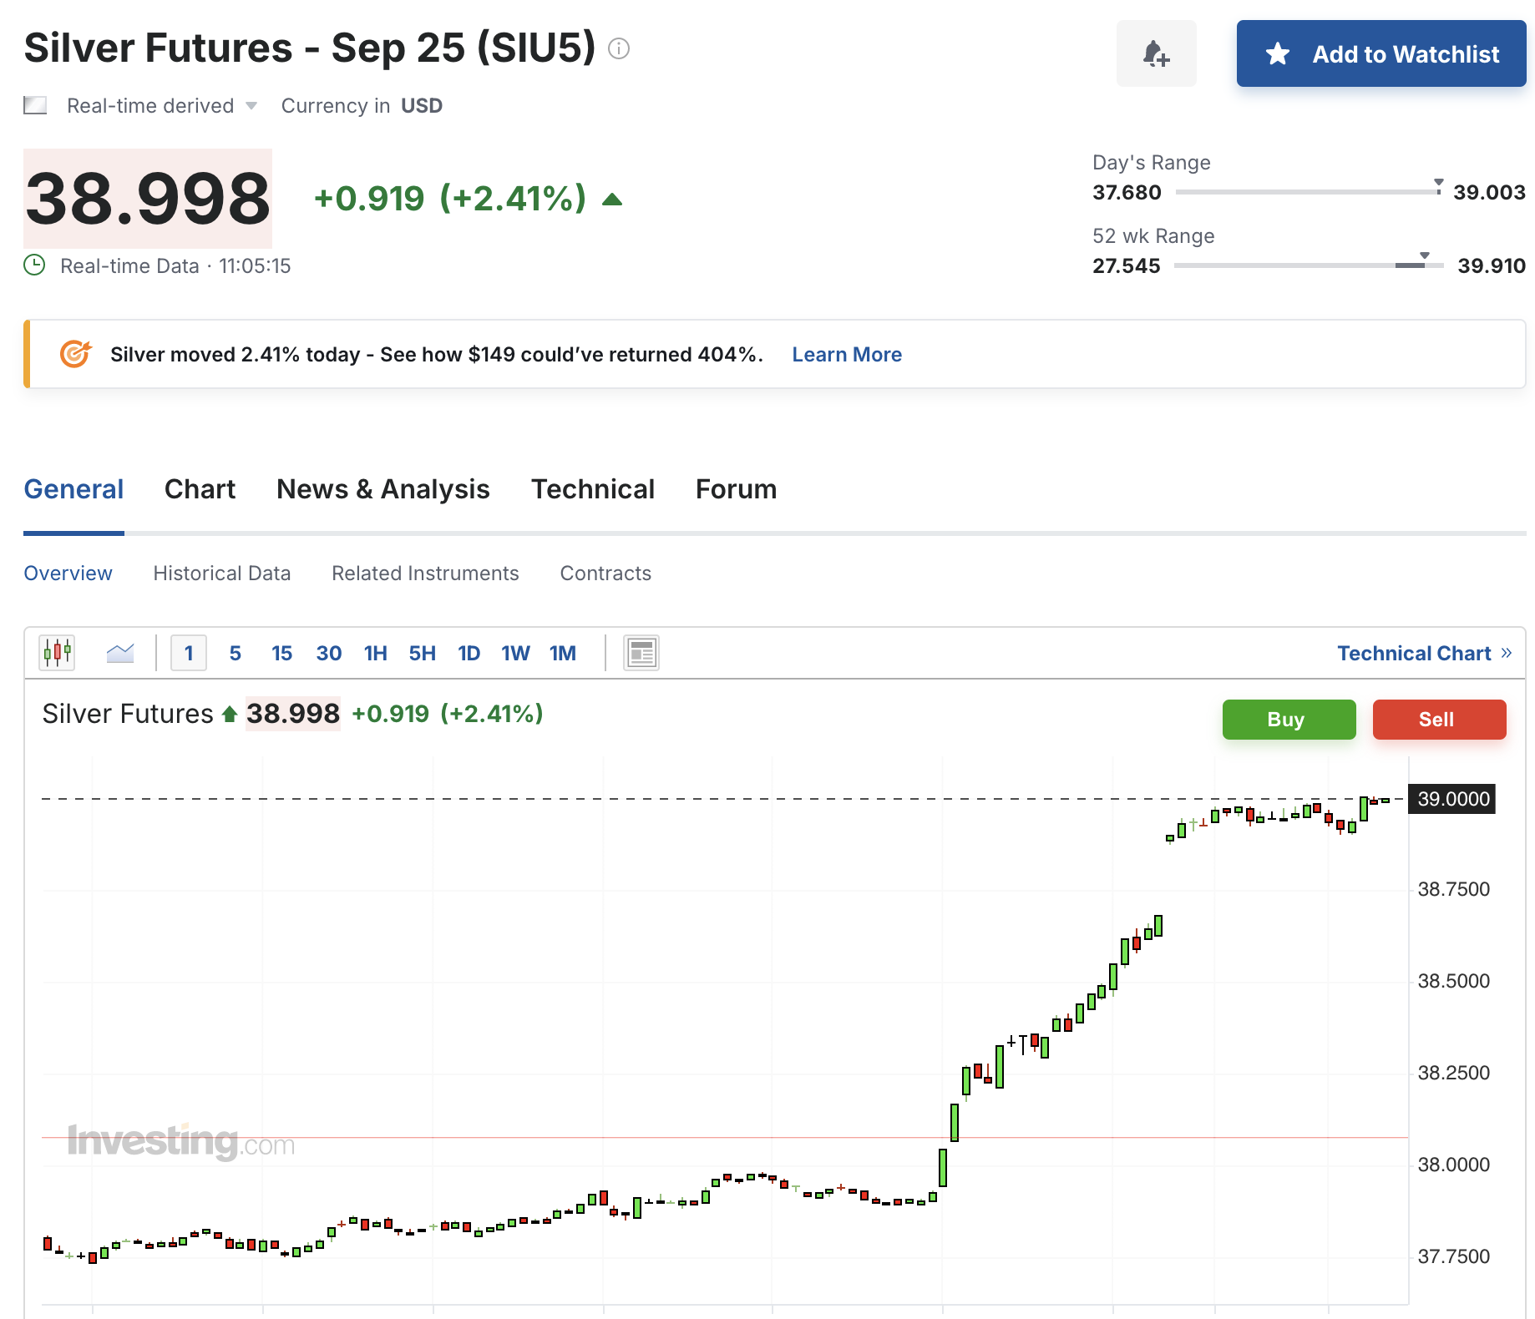This screenshot has height=1319, width=1535.
Task: Select the 1-minute chart interval
Action: coord(189,653)
